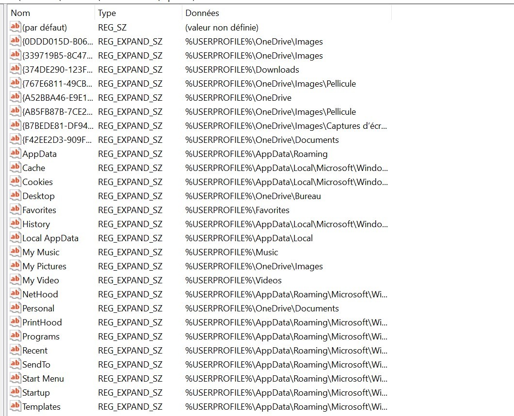Screen dimensions: 514x416
Task: Click REG_EXPAND_SZ type in the NetHood row
Action: pyautogui.click(x=130, y=294)
